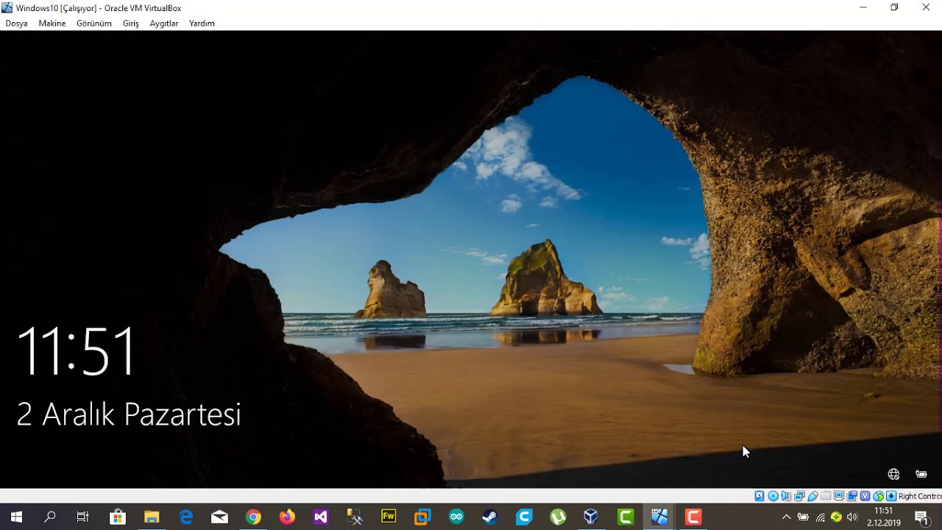This screenshot has height=530, width=942.
Task: Click the lock screen network status icon
Action: (x=893, y=474)
